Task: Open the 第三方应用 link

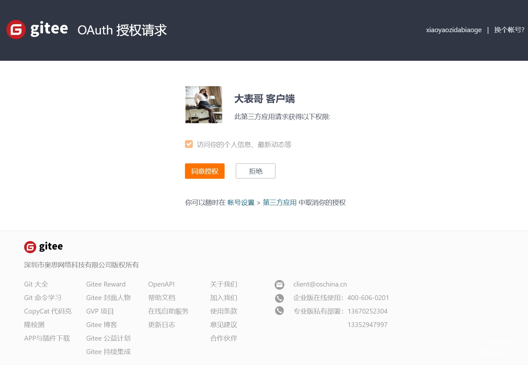Action: [280, 203]
